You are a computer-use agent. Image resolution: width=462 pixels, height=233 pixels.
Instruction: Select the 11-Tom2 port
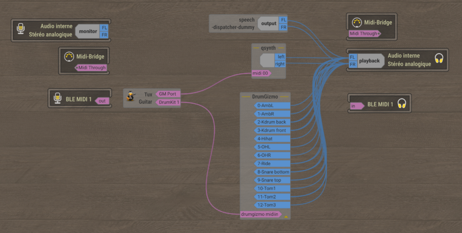coord(272,196)
